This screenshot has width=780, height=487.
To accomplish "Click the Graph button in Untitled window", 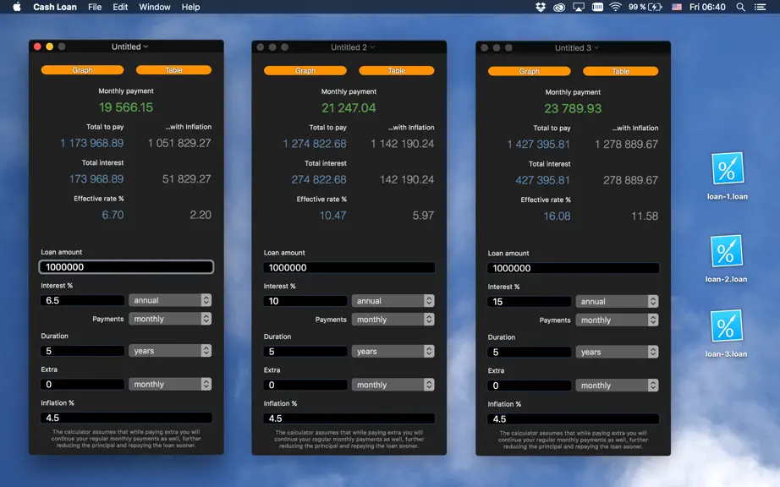I will click(82, 70).
